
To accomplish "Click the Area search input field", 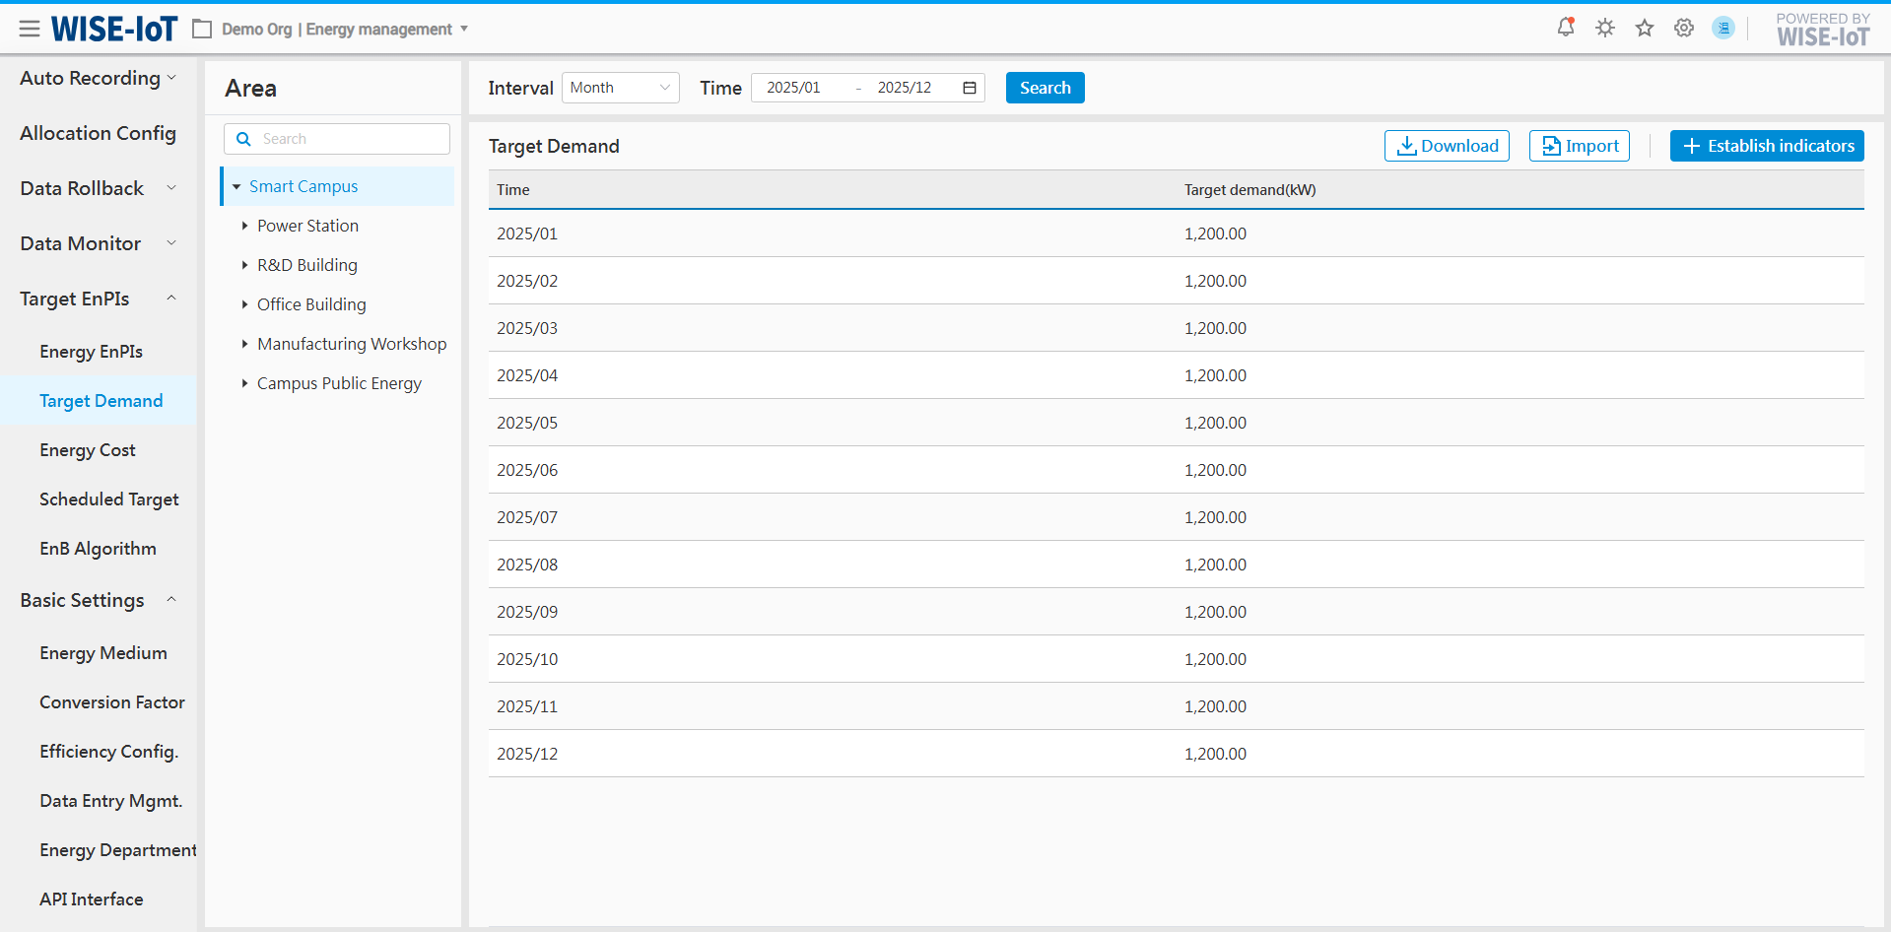I will [350, 139].
